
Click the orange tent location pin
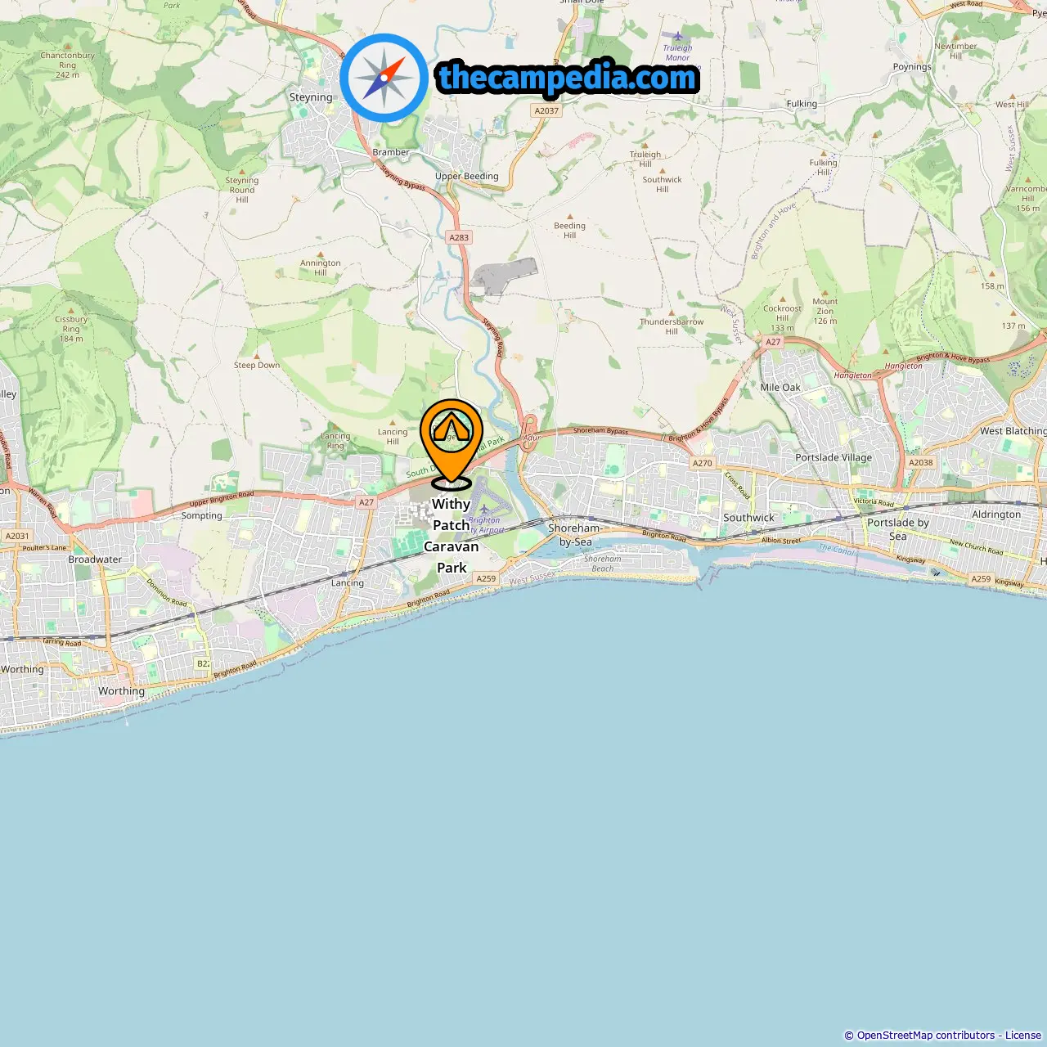(x=452, y=443)
